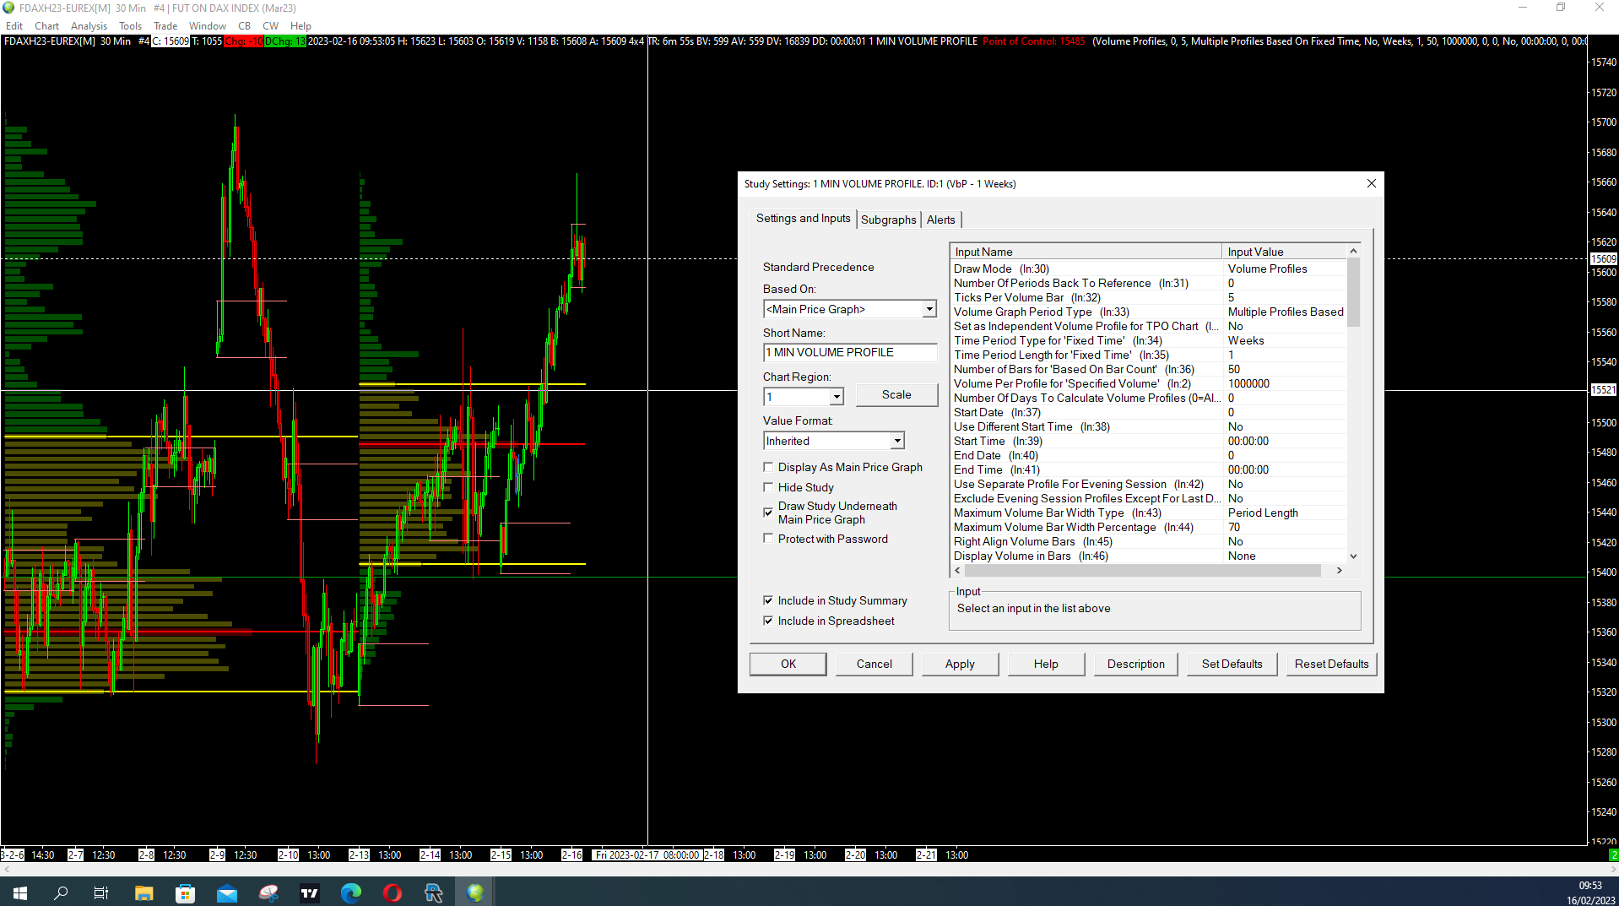Image resolution: width=1619 pixels, height=906 pixels.
Task: Switch to the Subgraphs tab
Action: pos(888,220)
